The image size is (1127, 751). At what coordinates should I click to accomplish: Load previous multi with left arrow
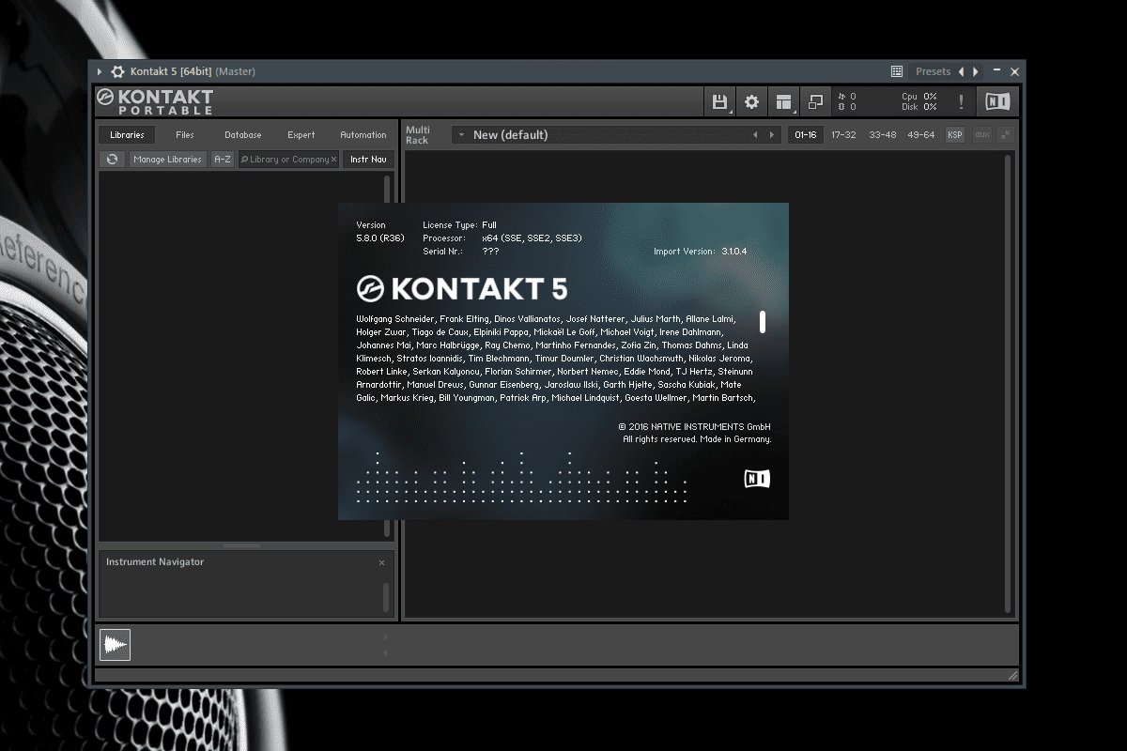pos(755,135)
